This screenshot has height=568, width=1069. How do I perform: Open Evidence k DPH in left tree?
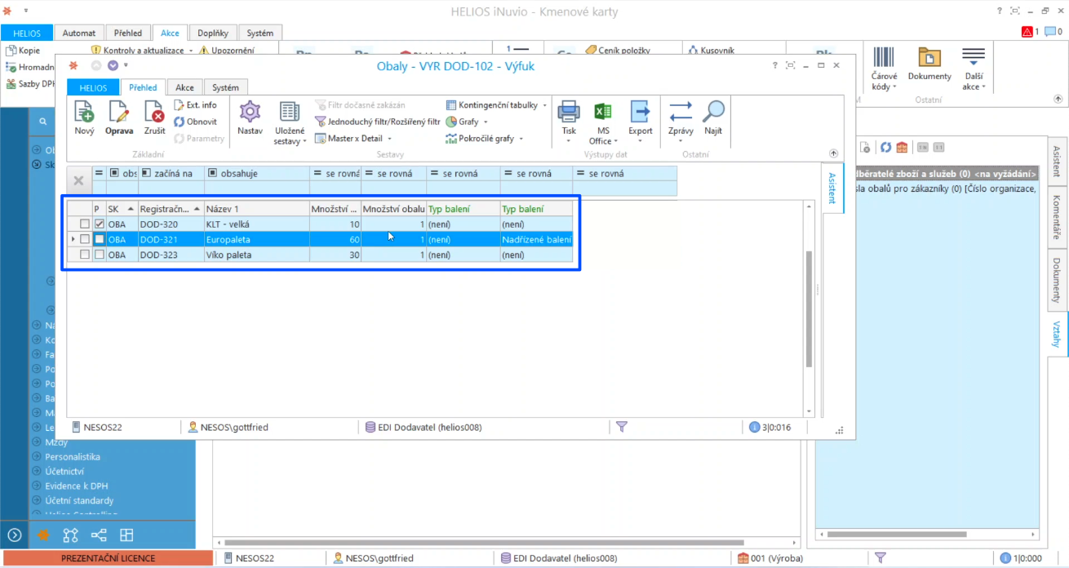(x=76, y=486)
